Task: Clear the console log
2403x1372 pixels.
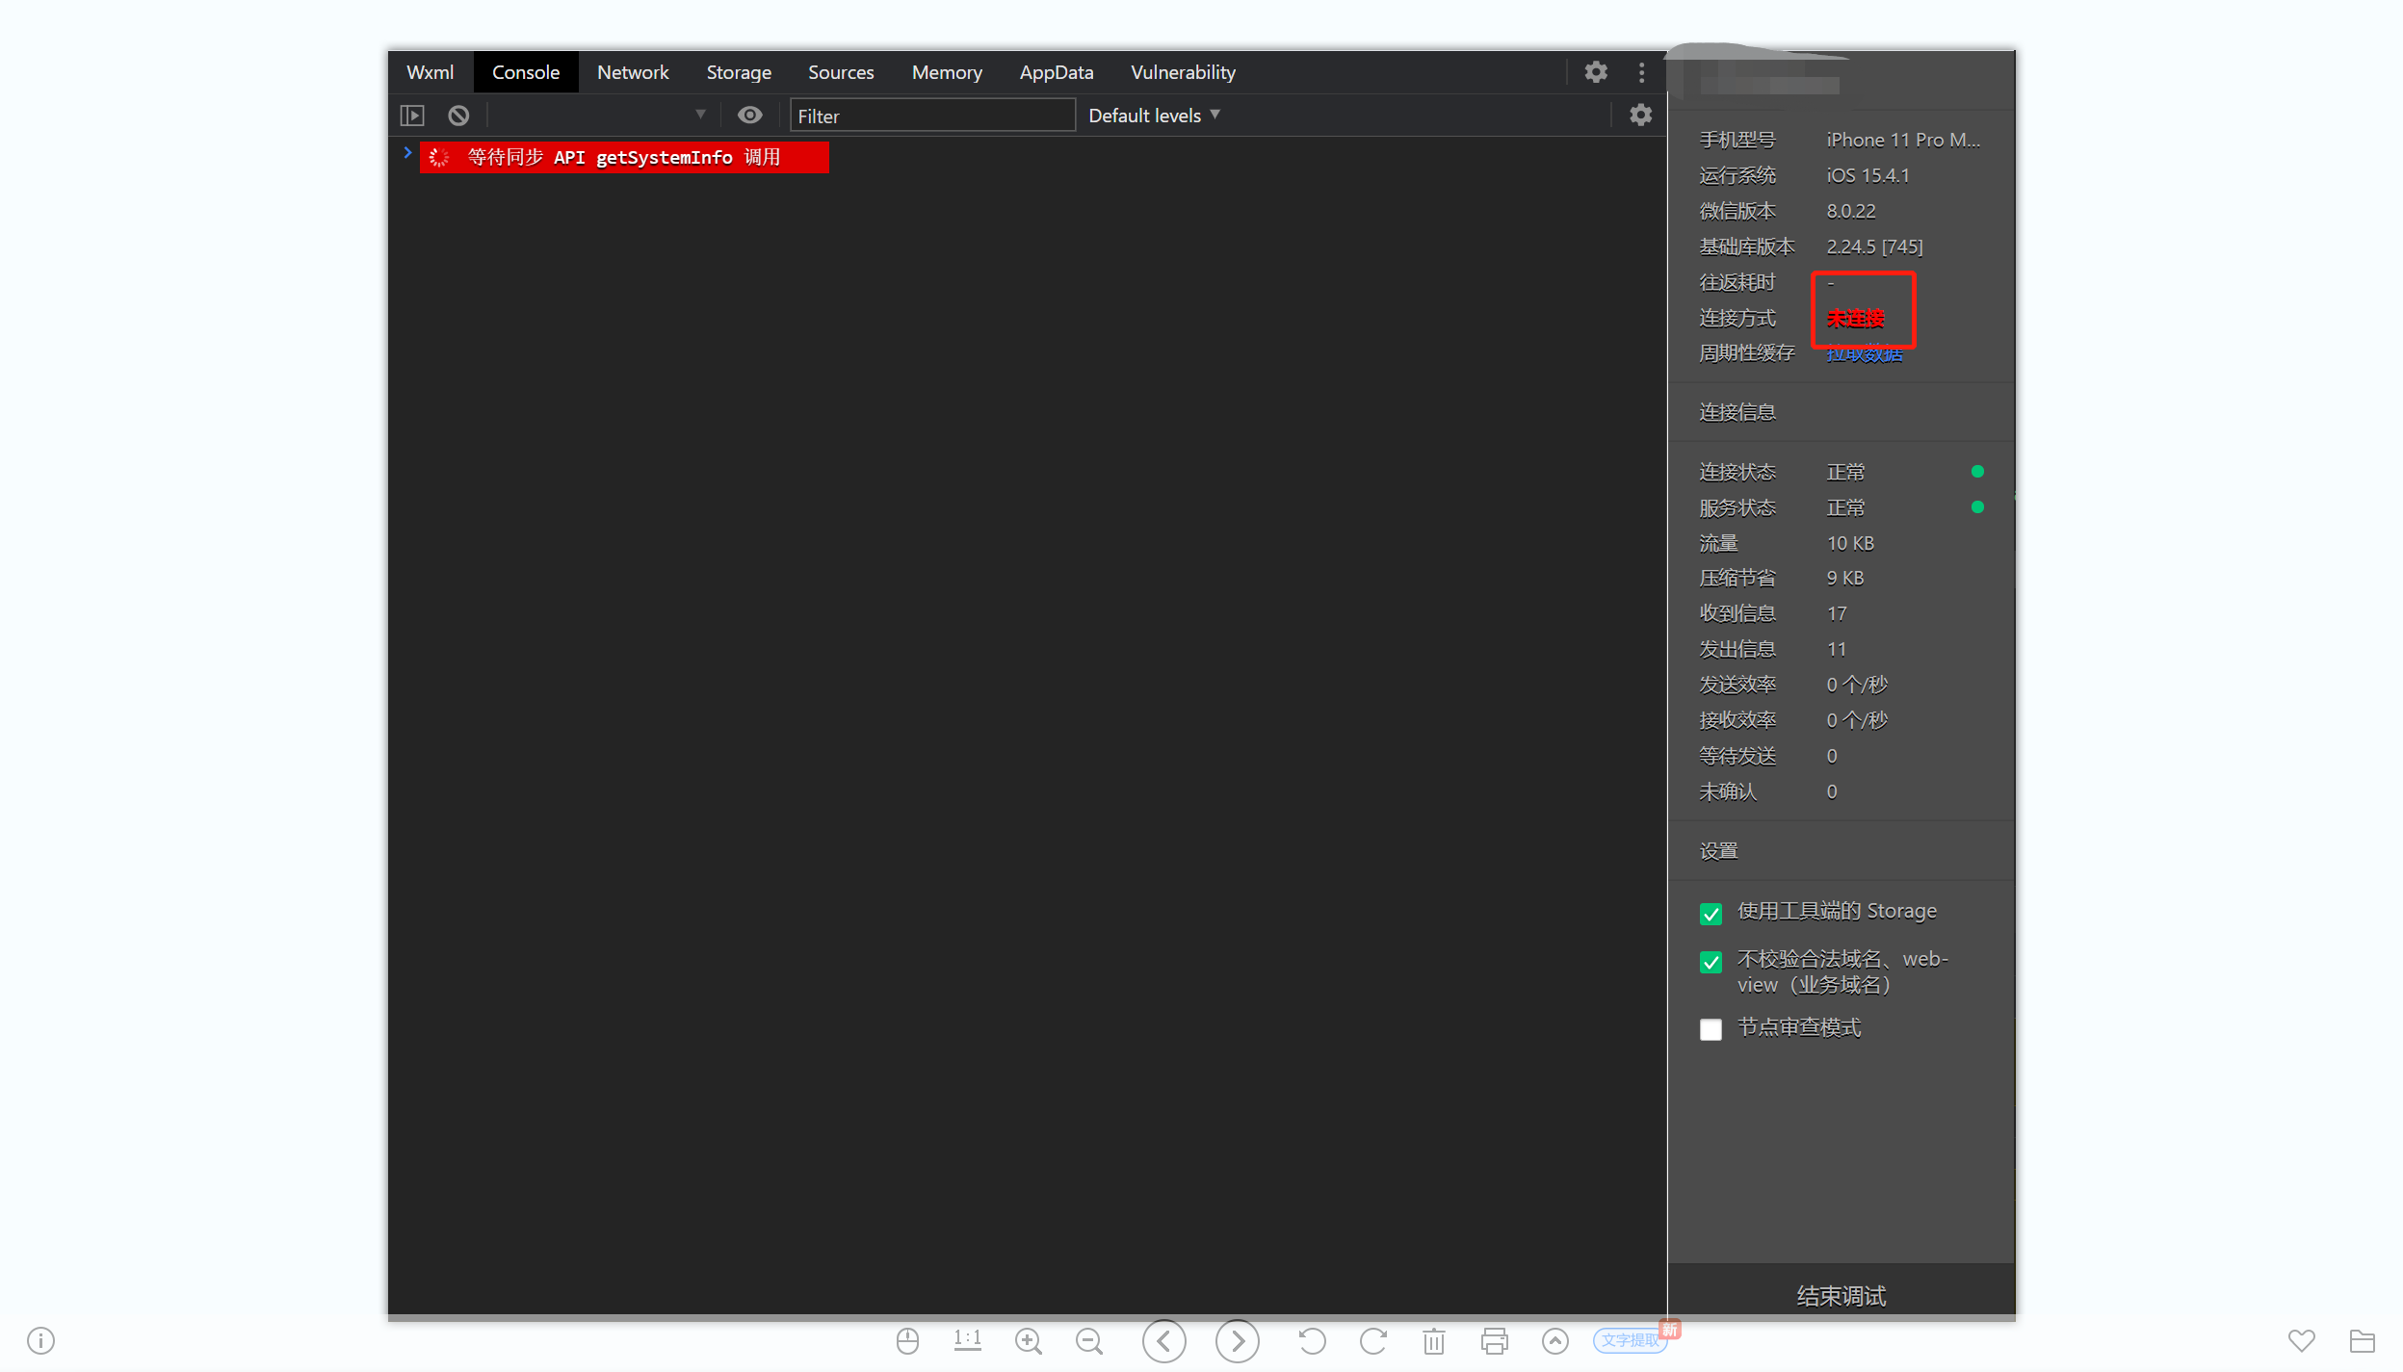Action: pos(458,116)
